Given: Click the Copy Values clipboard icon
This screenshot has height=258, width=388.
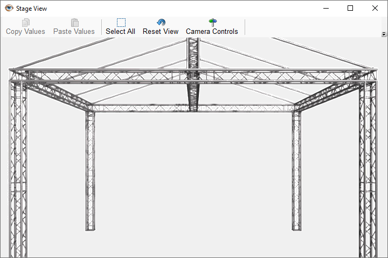Looking at the screenshot, I should (x=25, y=23).
